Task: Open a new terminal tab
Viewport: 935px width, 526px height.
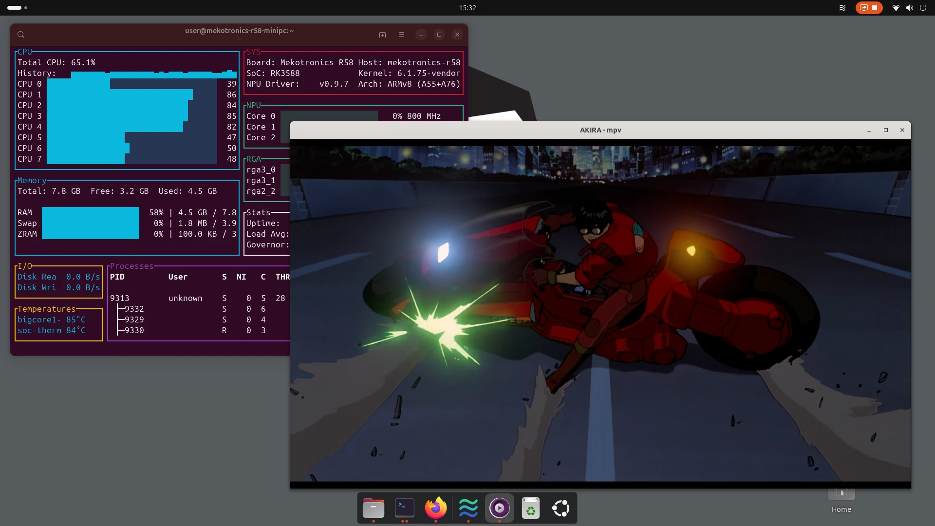Action: (x=382, y=35)
